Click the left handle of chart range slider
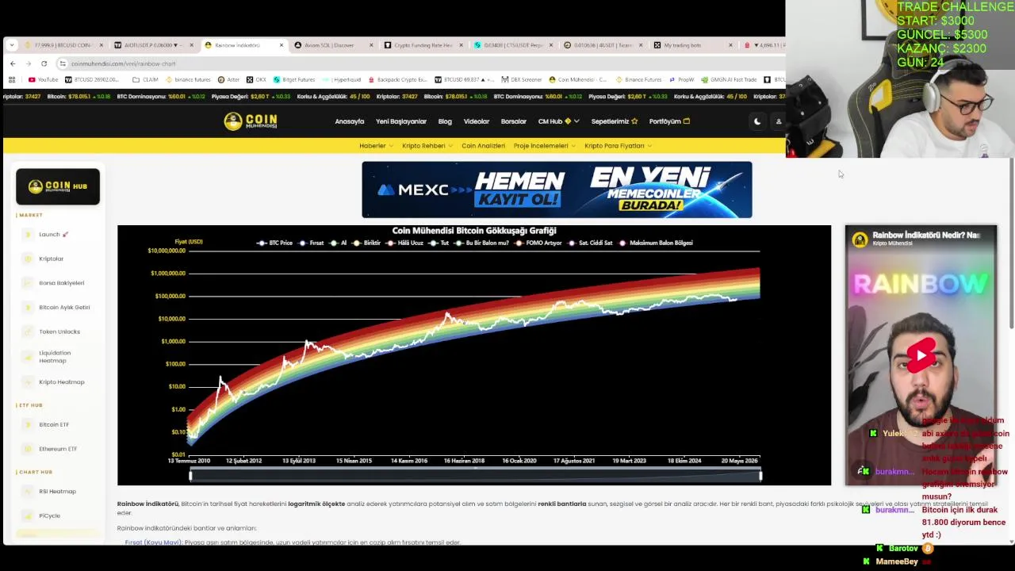The image size is (1015, 571). coord(190,475)
